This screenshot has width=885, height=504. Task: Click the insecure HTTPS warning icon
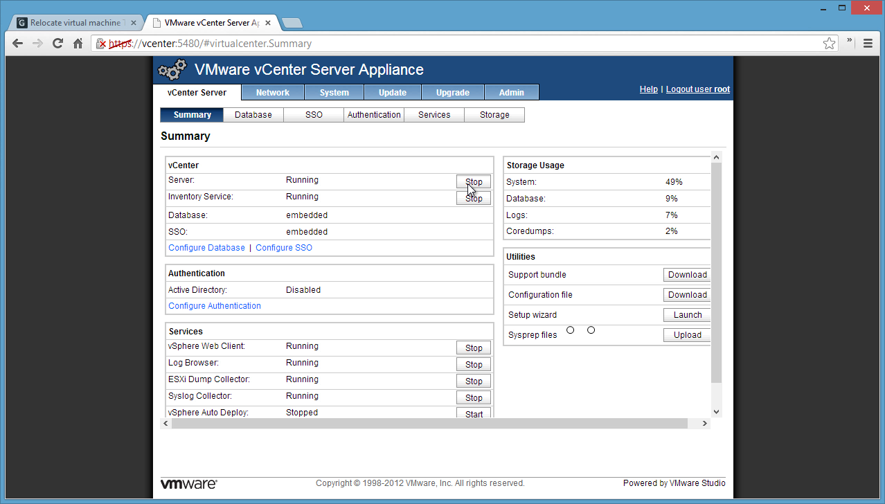[x=102, y=44]
